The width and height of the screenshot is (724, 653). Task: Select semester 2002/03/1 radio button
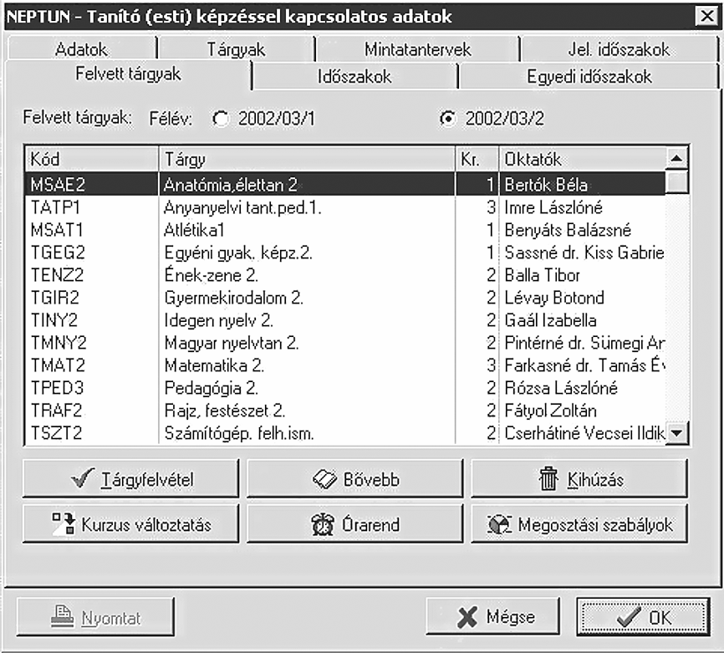220,119
